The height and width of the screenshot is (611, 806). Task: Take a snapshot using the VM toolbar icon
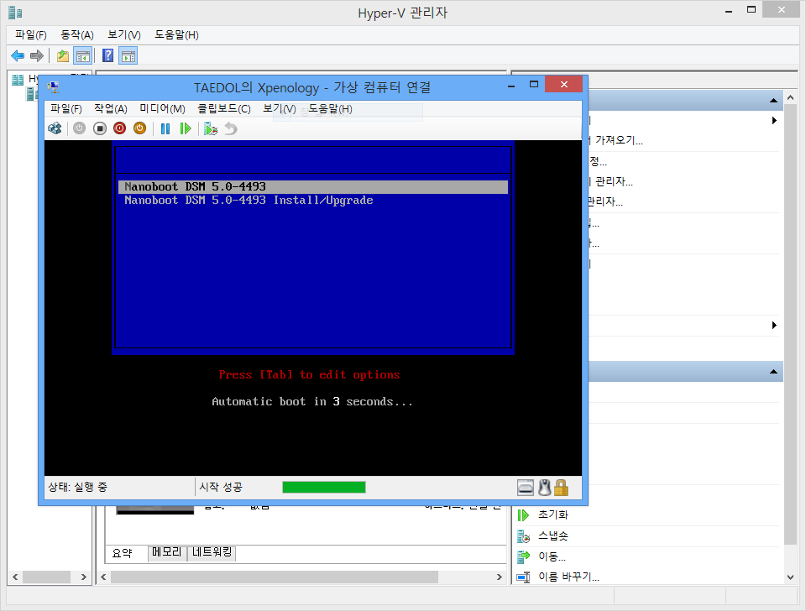point(211,128)
